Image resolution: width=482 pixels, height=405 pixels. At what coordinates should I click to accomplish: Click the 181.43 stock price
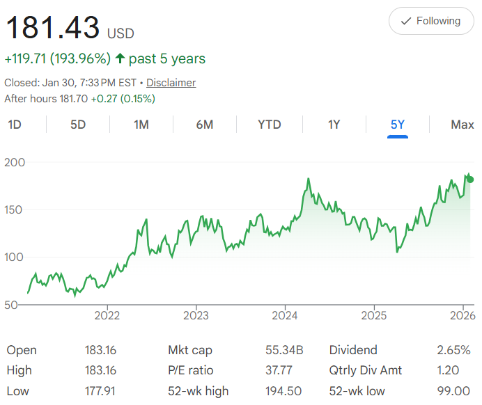click(53, 28)
